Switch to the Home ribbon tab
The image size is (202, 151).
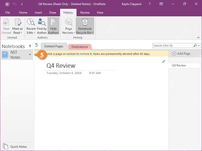[x=23, y=13]
